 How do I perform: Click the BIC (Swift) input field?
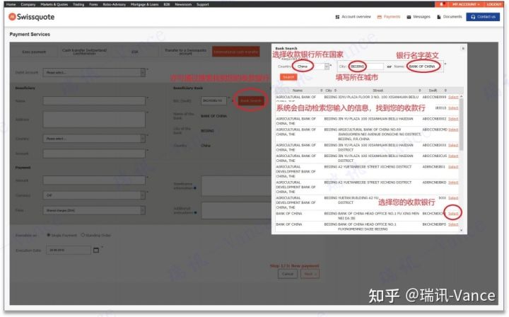pyautogui.click(x=213, y=100)
